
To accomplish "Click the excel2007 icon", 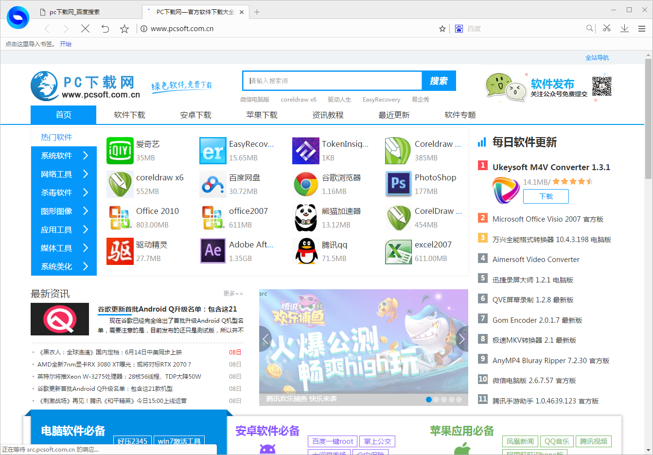I will coord(399,251).
